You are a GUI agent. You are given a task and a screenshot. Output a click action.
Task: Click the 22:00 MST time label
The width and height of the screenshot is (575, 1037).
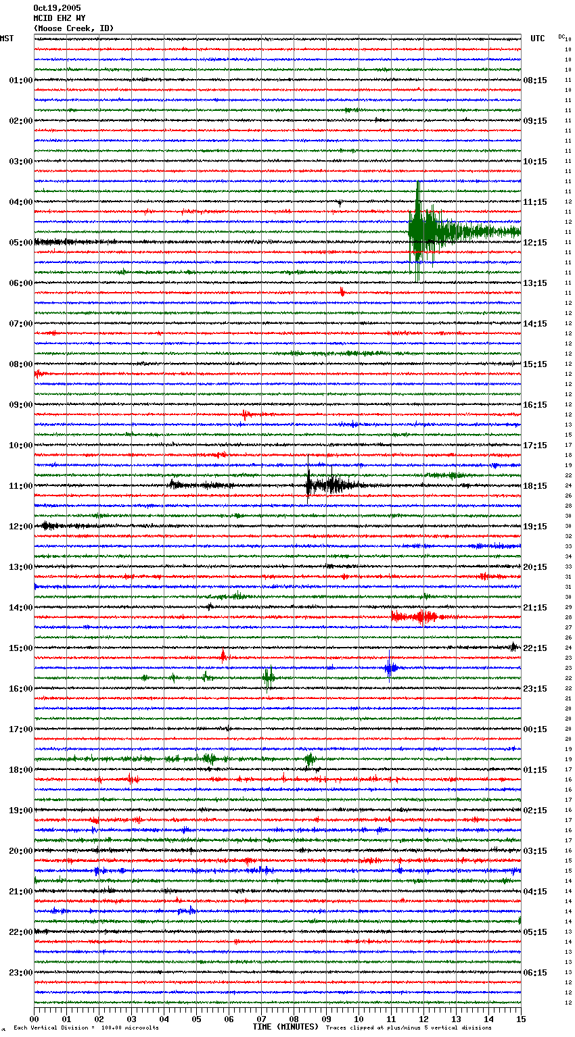click(x=21, y=932)
